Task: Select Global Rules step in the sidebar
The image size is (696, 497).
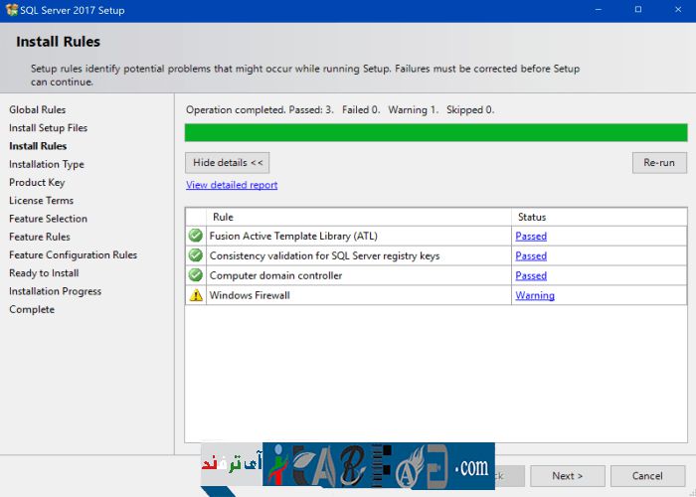Action: 37,110
